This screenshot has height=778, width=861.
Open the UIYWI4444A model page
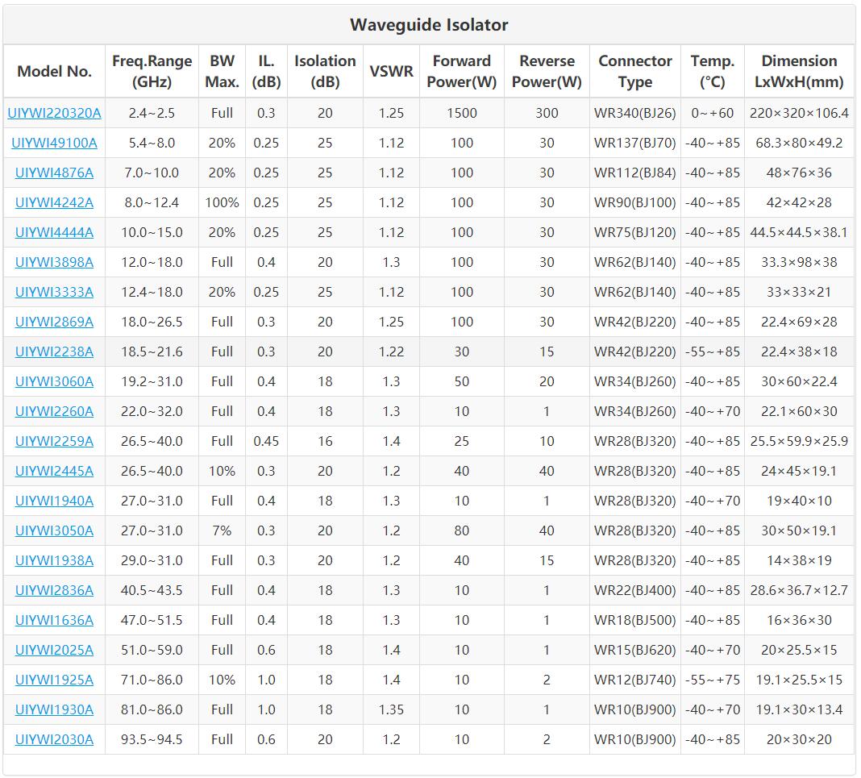click(54, 232)
